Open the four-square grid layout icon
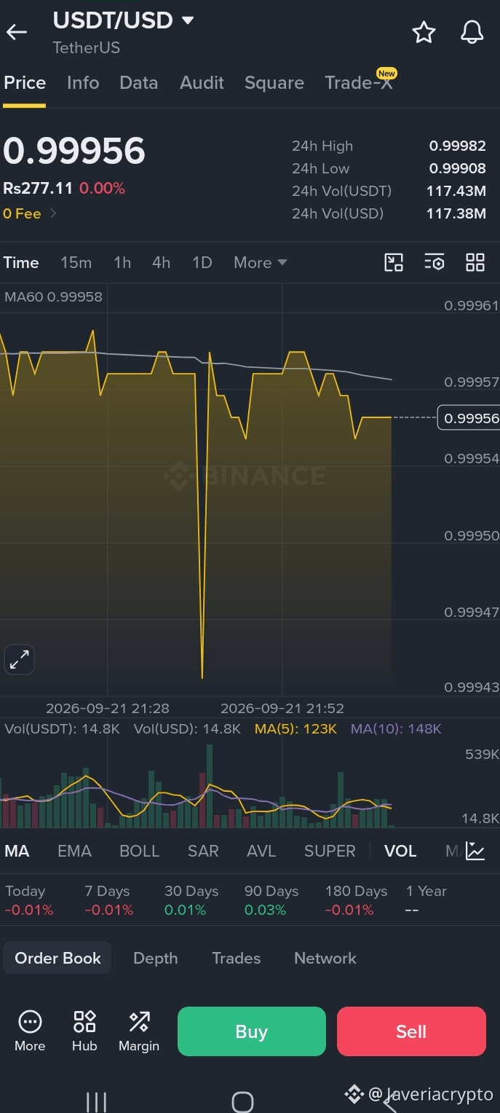500x1113 pixels. click(475, 263)
